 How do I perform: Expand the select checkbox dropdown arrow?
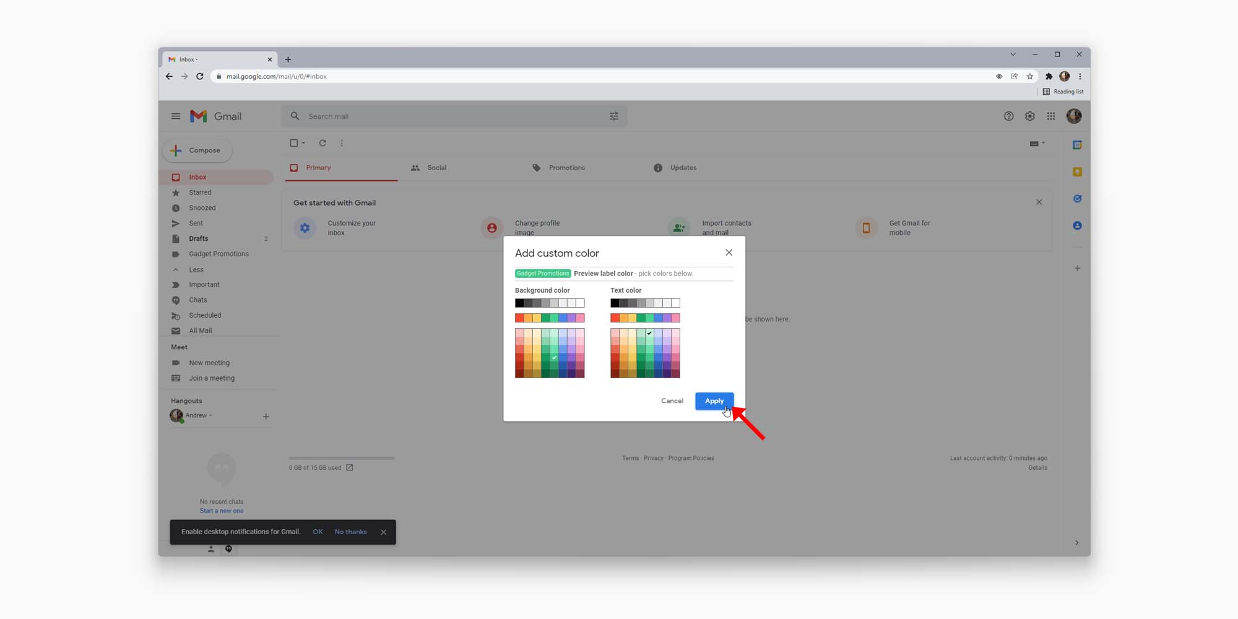click(x=303, y=143)
